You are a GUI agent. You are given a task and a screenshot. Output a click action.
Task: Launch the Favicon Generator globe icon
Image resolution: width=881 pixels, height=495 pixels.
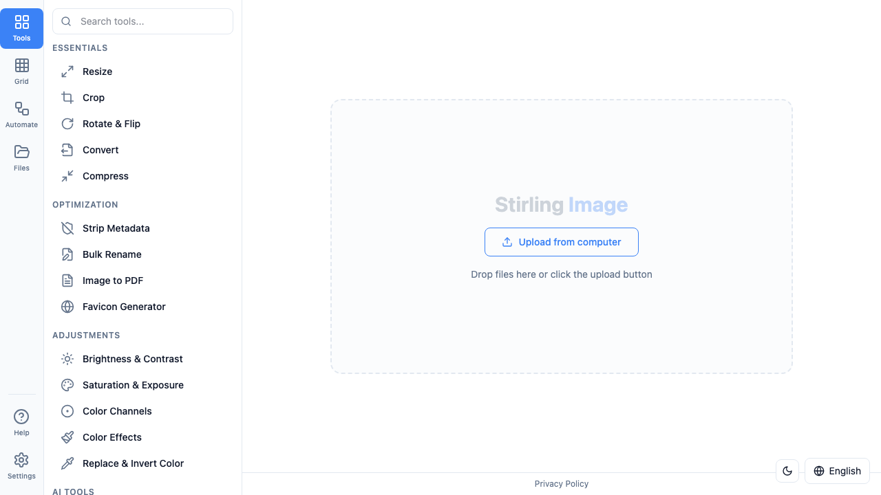coord(67,307)
